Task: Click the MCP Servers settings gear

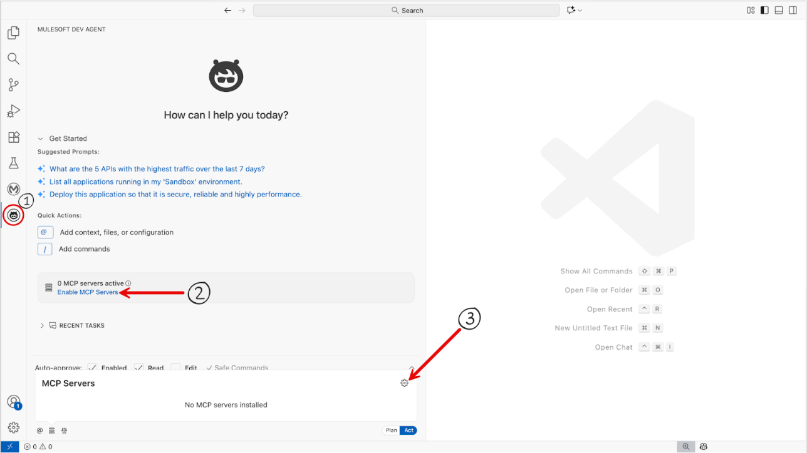Action: tap(404, 383)
